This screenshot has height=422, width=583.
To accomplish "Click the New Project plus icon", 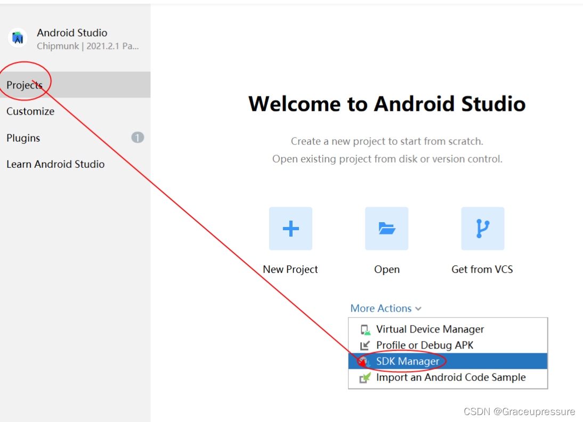I will tap(290, 228).
